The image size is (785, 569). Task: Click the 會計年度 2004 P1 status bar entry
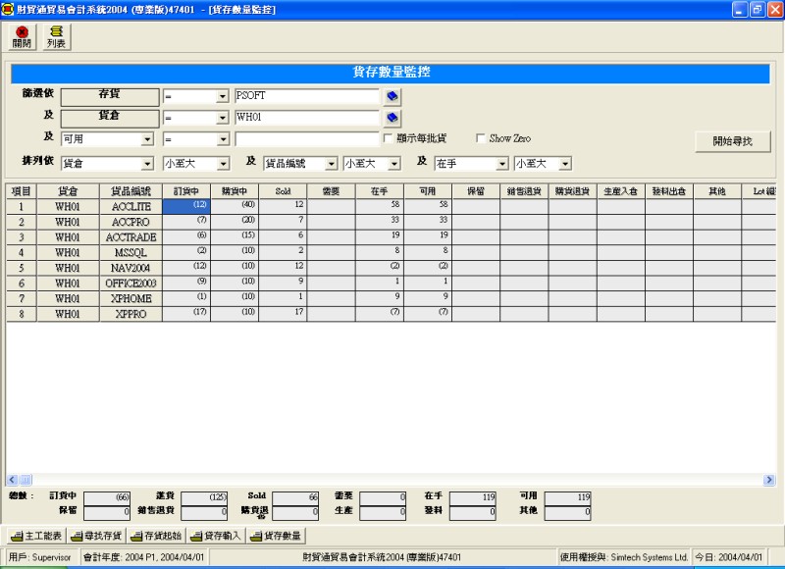pos(144,557)
